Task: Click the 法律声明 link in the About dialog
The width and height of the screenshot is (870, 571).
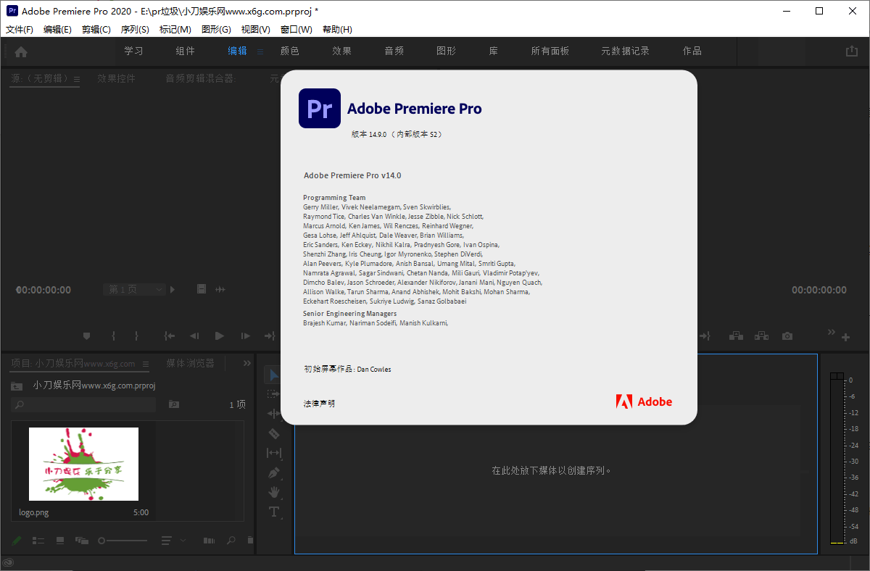Action: 319,404
